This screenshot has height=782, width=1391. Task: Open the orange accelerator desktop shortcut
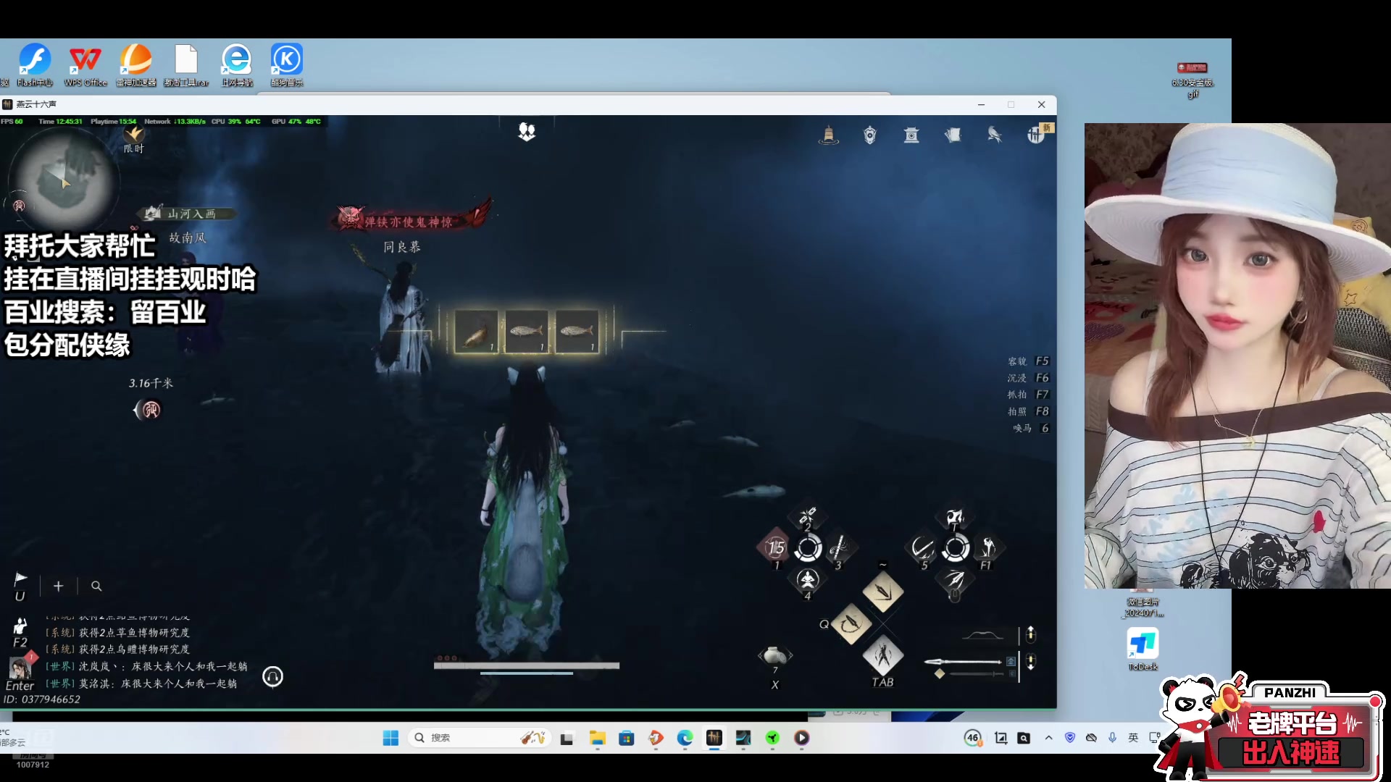[136, 66]
